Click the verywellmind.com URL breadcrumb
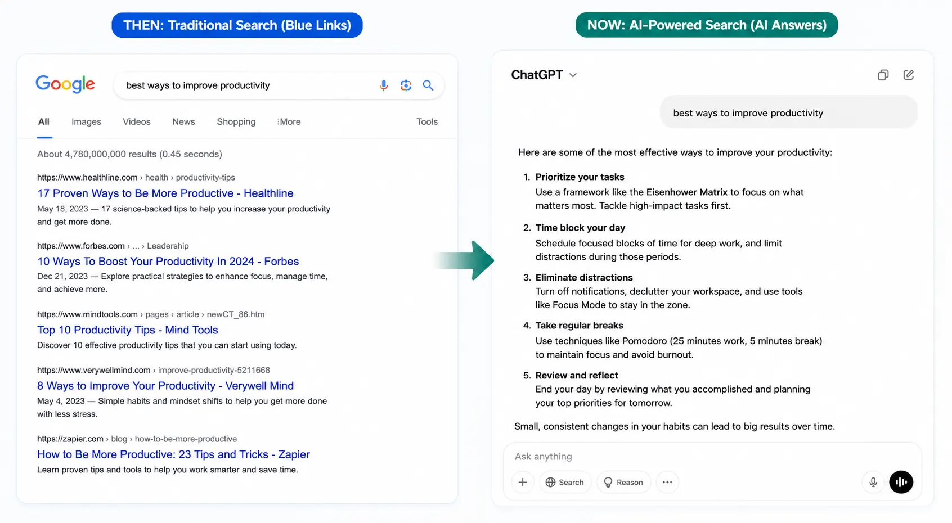Screen dimensions: 952x523 [x=154, y=370]
